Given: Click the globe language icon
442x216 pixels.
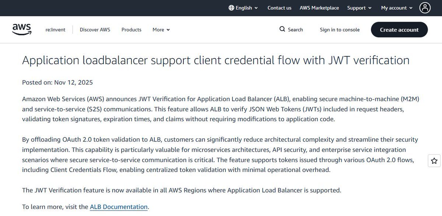Looking at the screenshot, I should click(231, 8).
